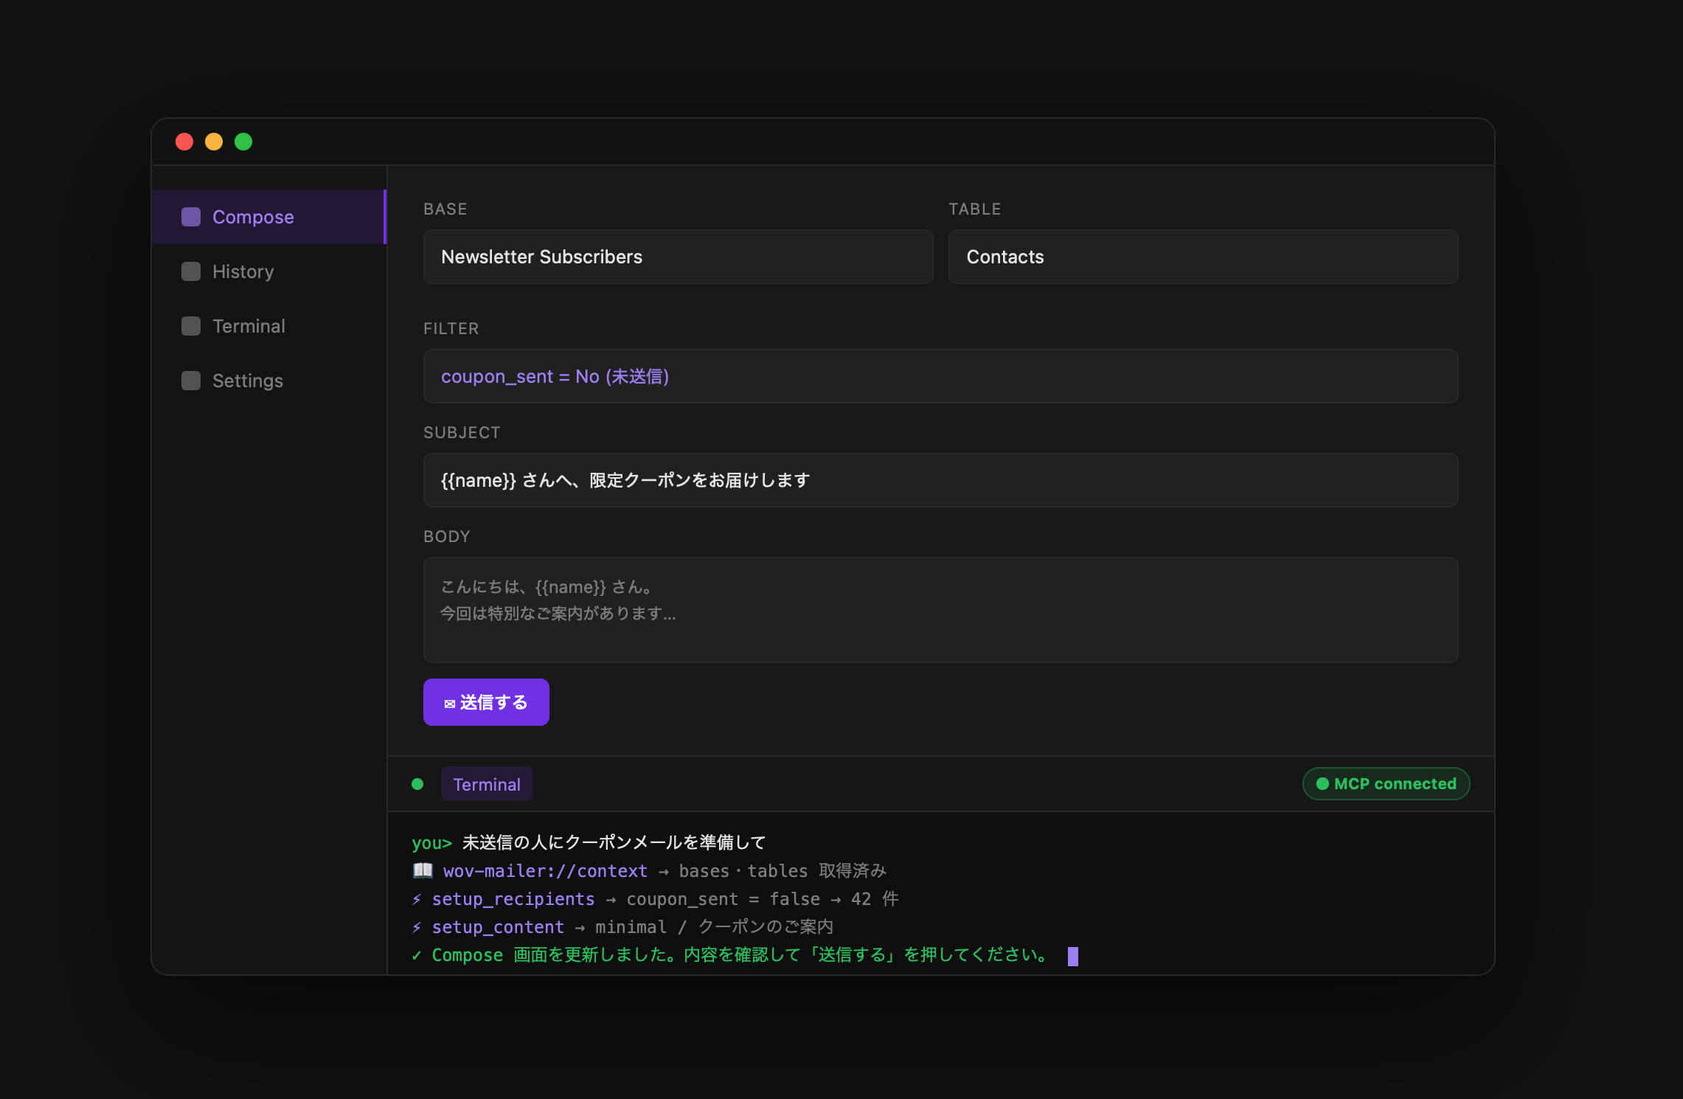Click the BASE field label
This screenshot has width=1683, height=1099.
pos(445,209)
